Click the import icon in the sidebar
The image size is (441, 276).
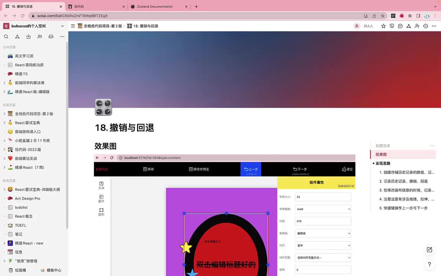[x=28, y=36]
